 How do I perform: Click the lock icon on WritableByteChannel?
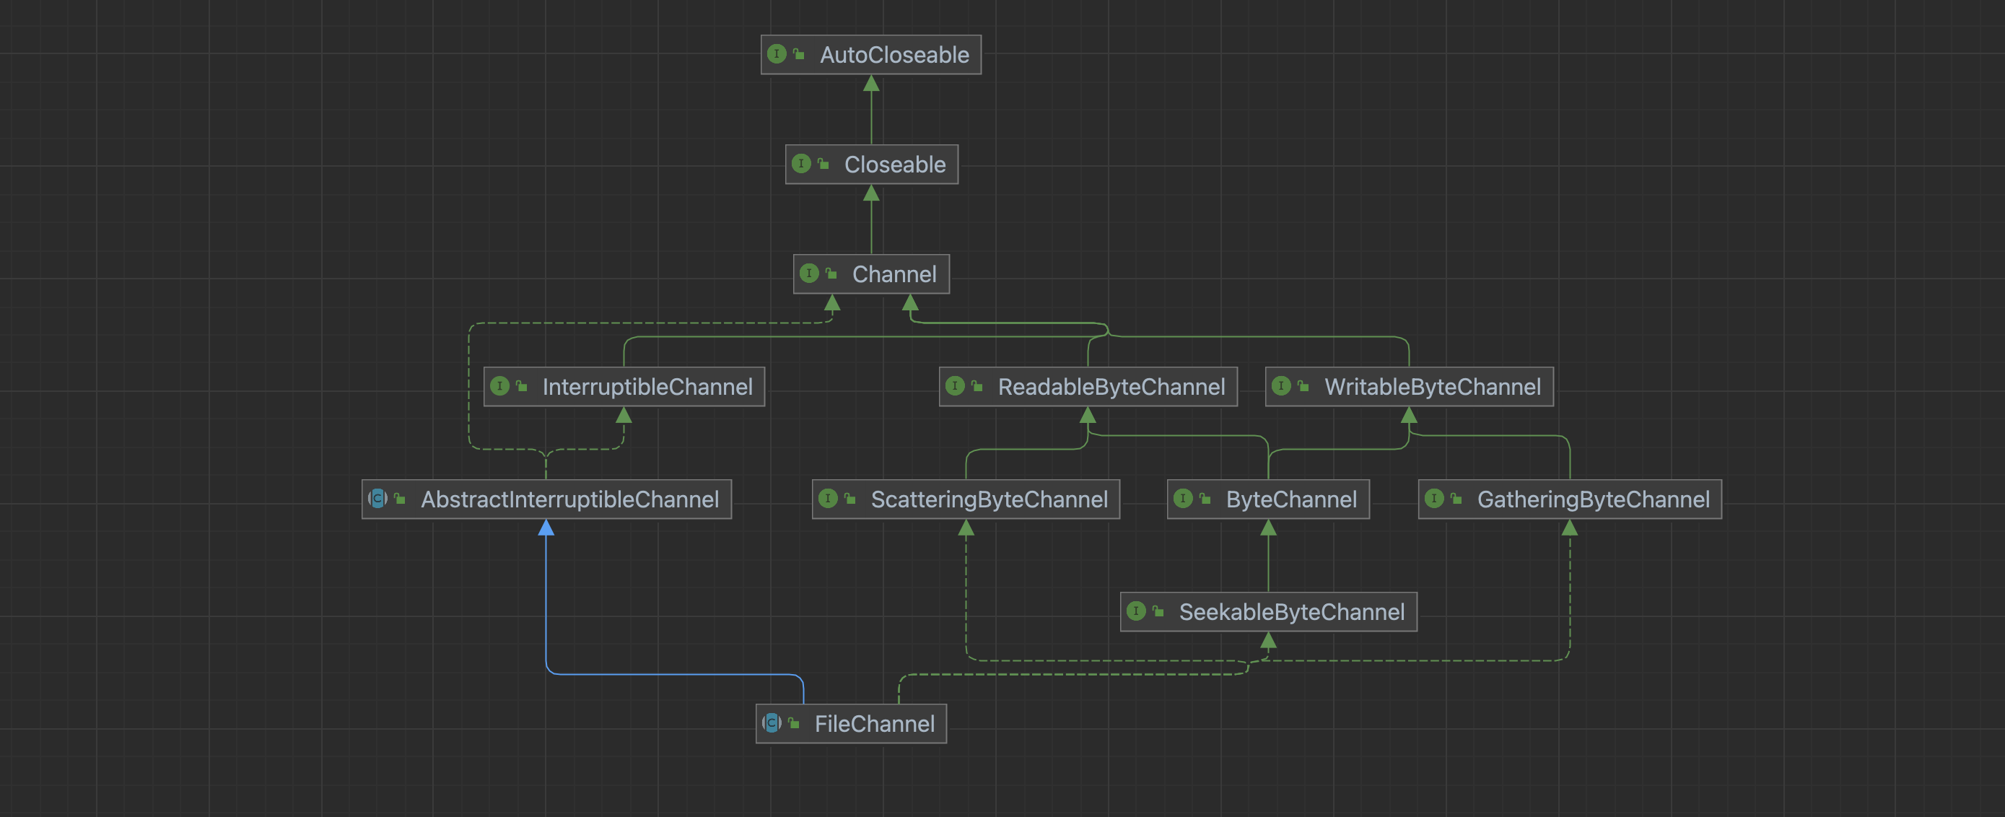pyautogui.click(x=1303, y=386)
